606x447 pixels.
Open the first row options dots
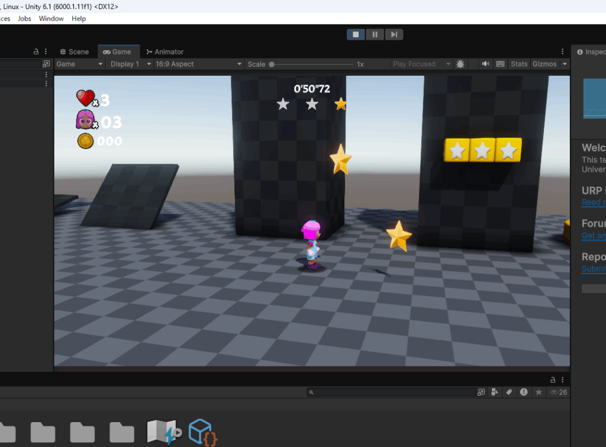(46, 74)
